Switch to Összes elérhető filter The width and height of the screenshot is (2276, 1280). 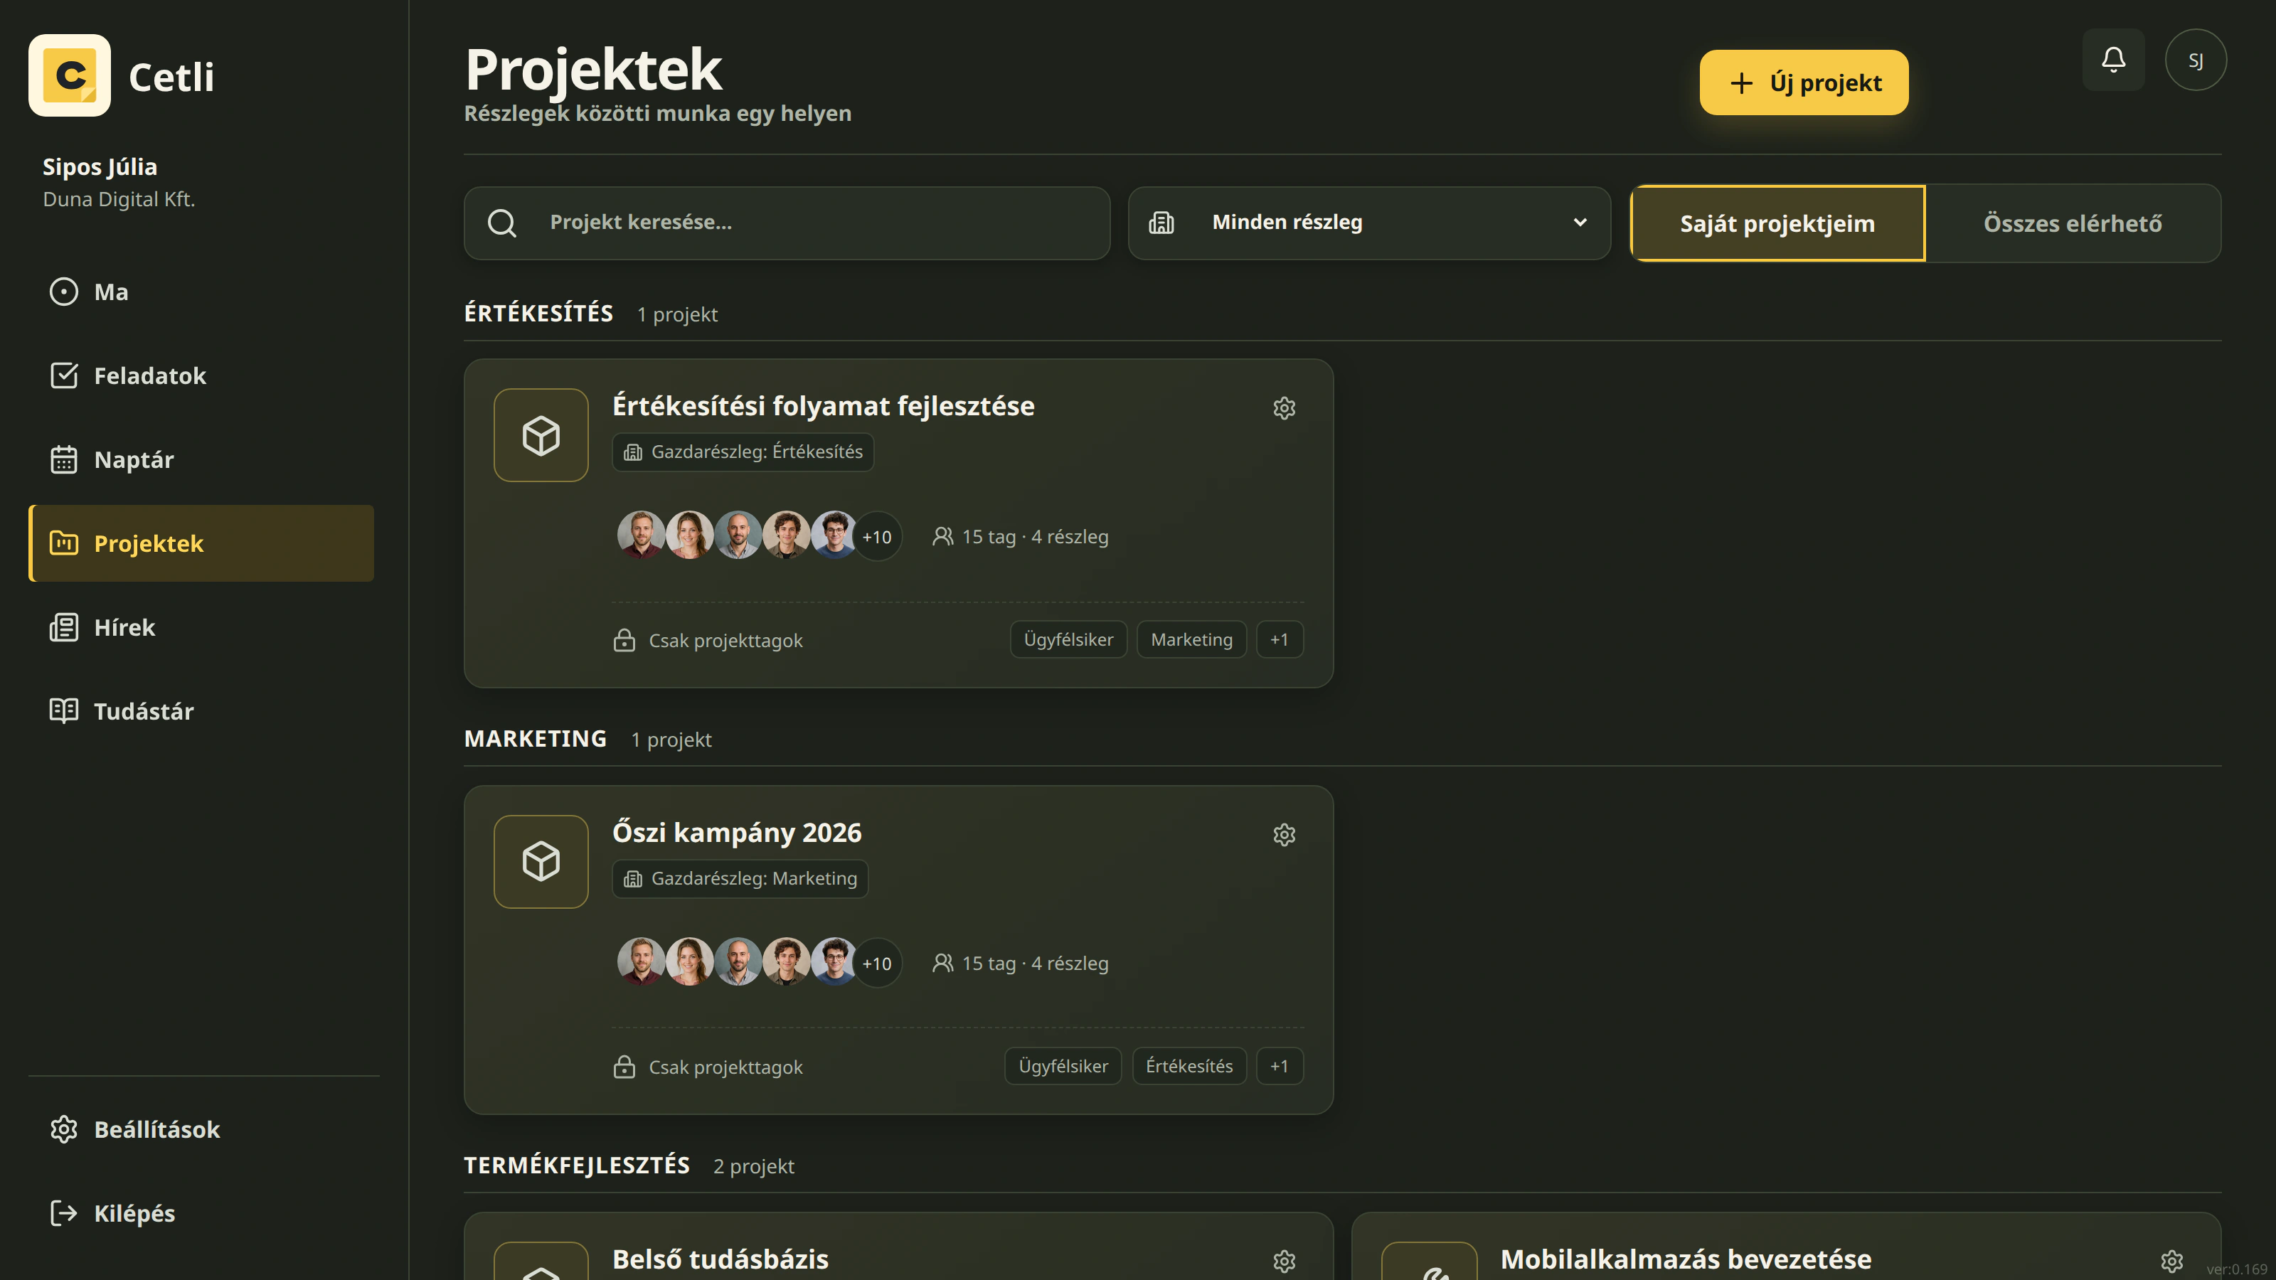pyautogui.click(x=2073, y=223)
